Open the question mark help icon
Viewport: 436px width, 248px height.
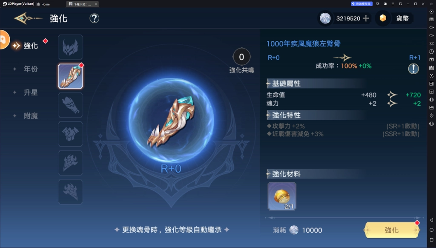point(94,18)
